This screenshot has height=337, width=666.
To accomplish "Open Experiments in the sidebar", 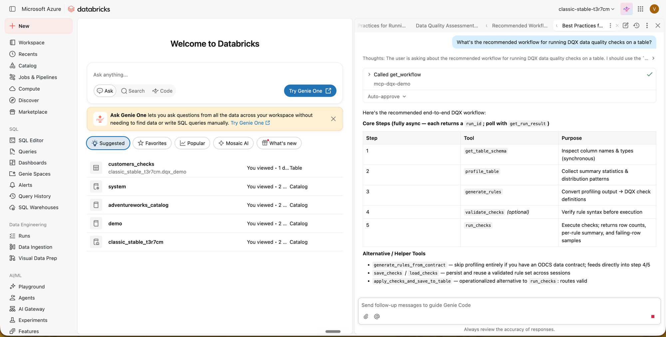I will click(x=33, y=320).
